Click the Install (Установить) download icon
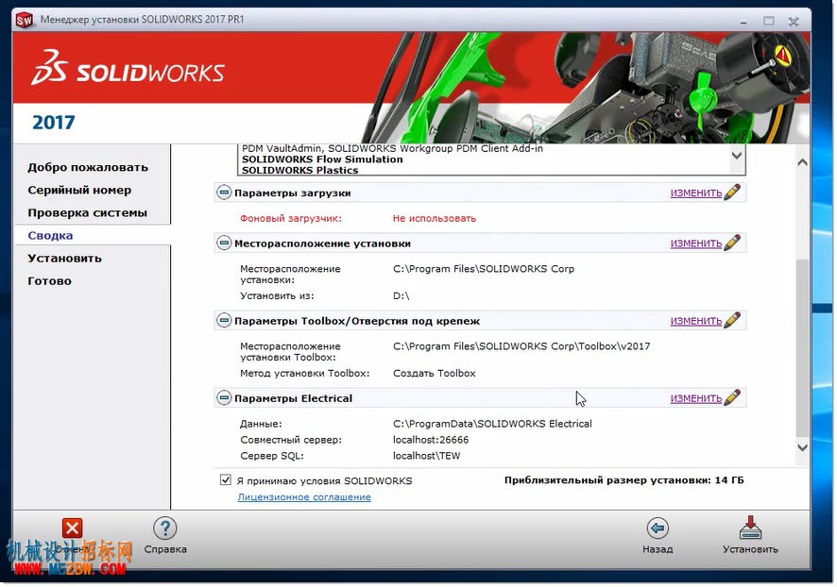This screenshot has width=837, height=587. tap(752, 528)
